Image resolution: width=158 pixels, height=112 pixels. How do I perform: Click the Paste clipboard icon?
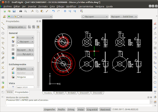tap(42, 11)
